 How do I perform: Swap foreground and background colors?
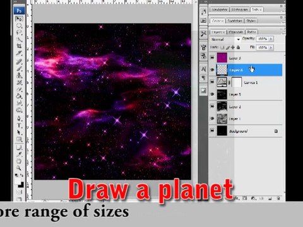21,175
